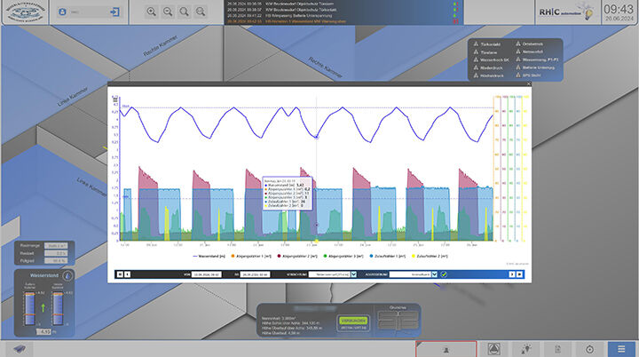The height and width of the screenshot is (357, 639).
Task: Click the VON start date field
Action: 207,274
